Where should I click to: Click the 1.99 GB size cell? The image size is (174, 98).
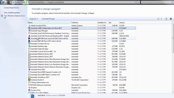point(115,26)
